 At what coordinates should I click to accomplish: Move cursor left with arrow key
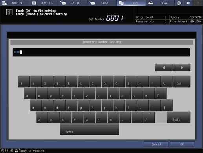click(164, 68)
